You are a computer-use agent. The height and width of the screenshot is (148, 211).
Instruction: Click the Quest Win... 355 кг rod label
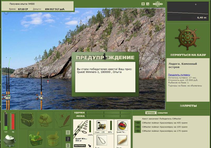[81, 140]
